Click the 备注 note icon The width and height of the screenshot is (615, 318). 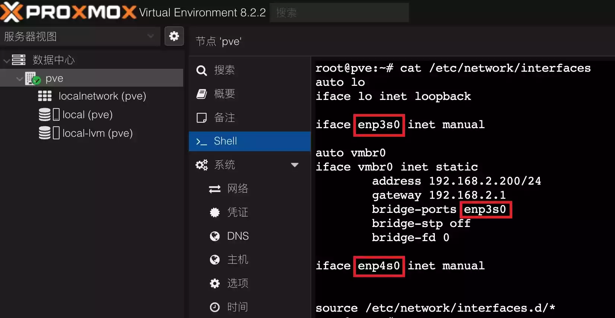click(201, 118)
